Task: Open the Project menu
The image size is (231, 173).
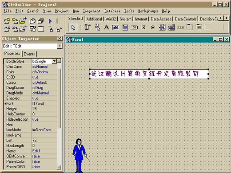Action: [62, 11]
